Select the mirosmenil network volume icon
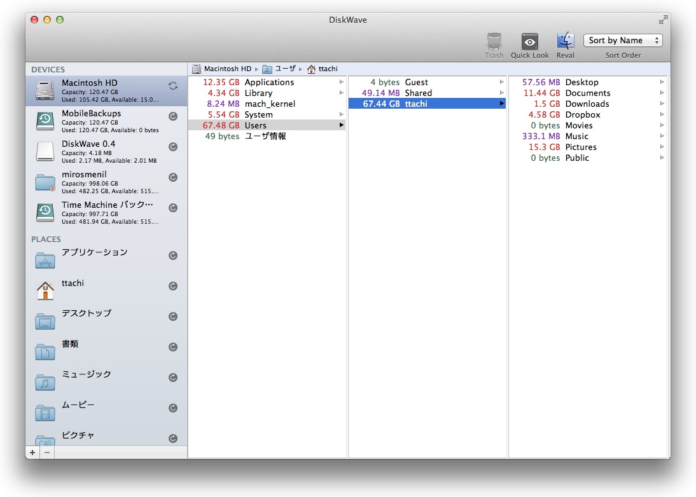Viewport: 696px width, 497px height. click(x=46, y=182)
